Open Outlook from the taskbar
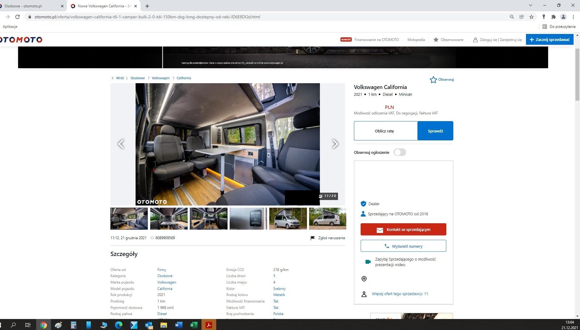The height and width of the screenshot is (330, 580). [149, 325]
